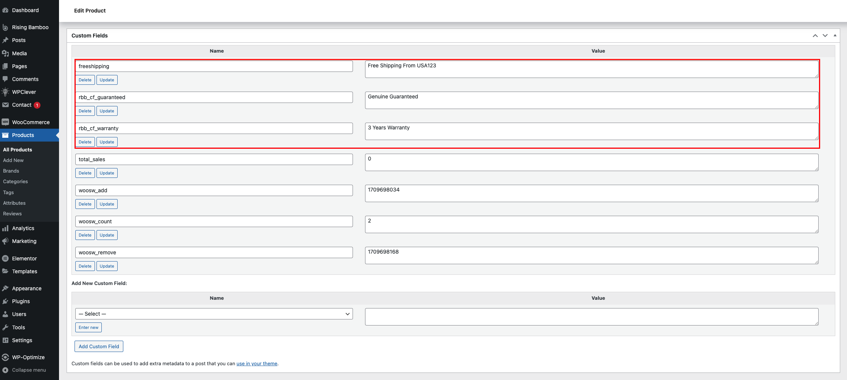Open WooCommerce via its sidebar icon
This screenshot has height=380, width=847.
point(5,122)
